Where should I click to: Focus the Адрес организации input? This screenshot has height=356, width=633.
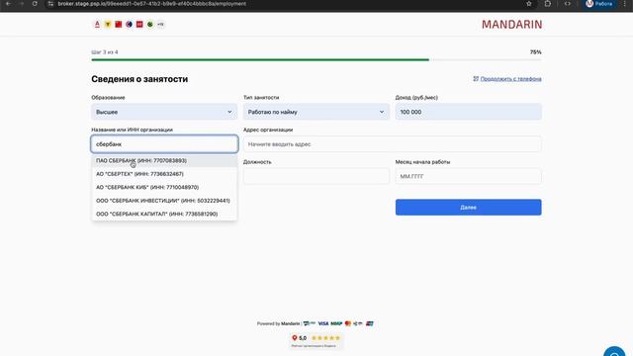[x=392, y=144]
